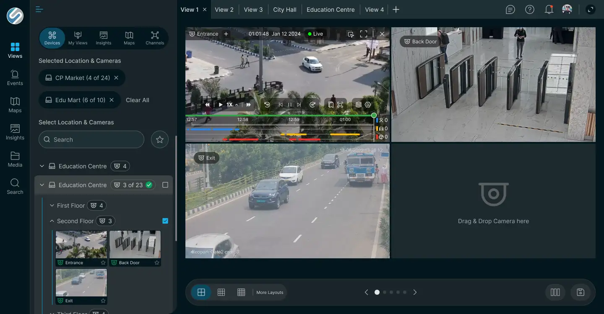Screen dimensions: 604x314
Task: Take a snapshot capture of frame
Action: click(x=340, y=105)
